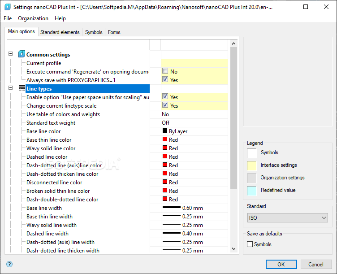The image size is (337, 274).
Task: Click Dash-dotted thicken line color red swatch
Action: pyautogui.click(x=165, y=173)
